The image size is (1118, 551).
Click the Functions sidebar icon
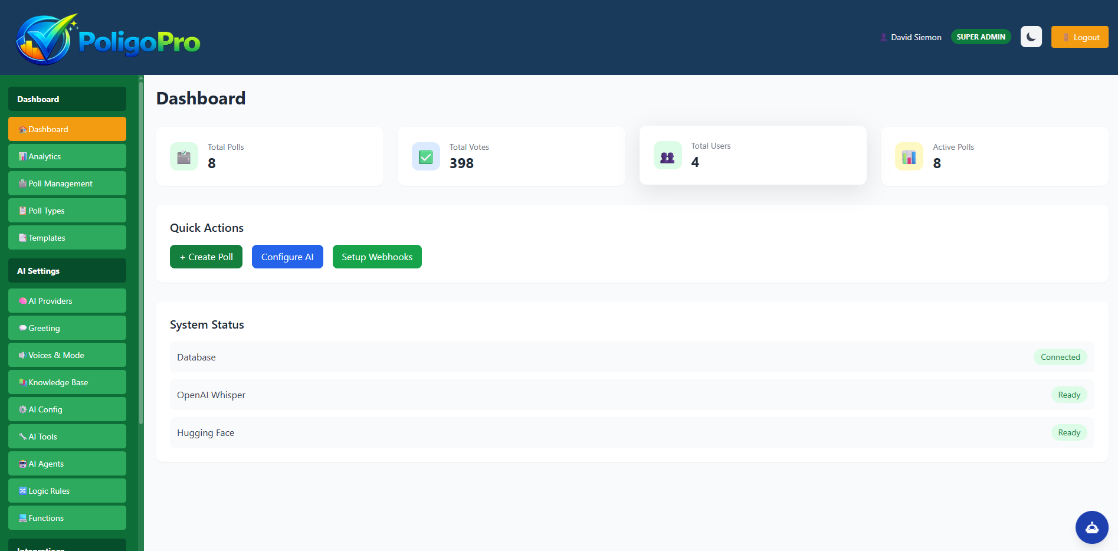22,517
